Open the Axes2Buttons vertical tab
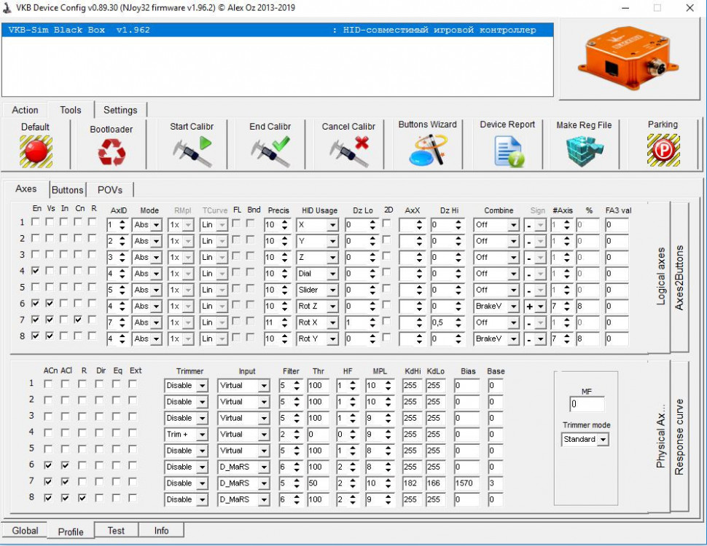 point(679,277)
